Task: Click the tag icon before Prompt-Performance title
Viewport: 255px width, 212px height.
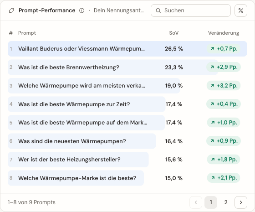Action: click(x=11, y=10)
